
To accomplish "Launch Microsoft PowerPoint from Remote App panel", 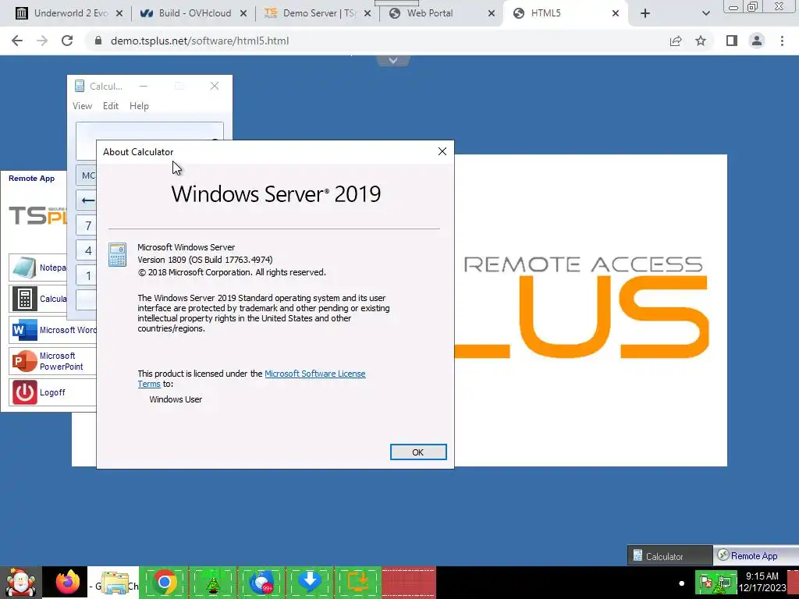I will point(53,361).
